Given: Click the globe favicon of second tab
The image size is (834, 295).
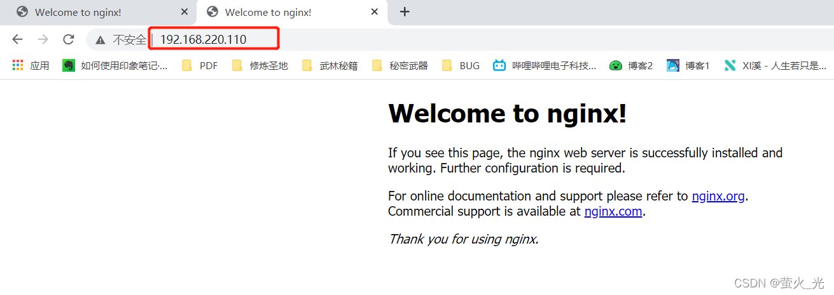Looking at the screenshot, I should (x=212, y=12).
